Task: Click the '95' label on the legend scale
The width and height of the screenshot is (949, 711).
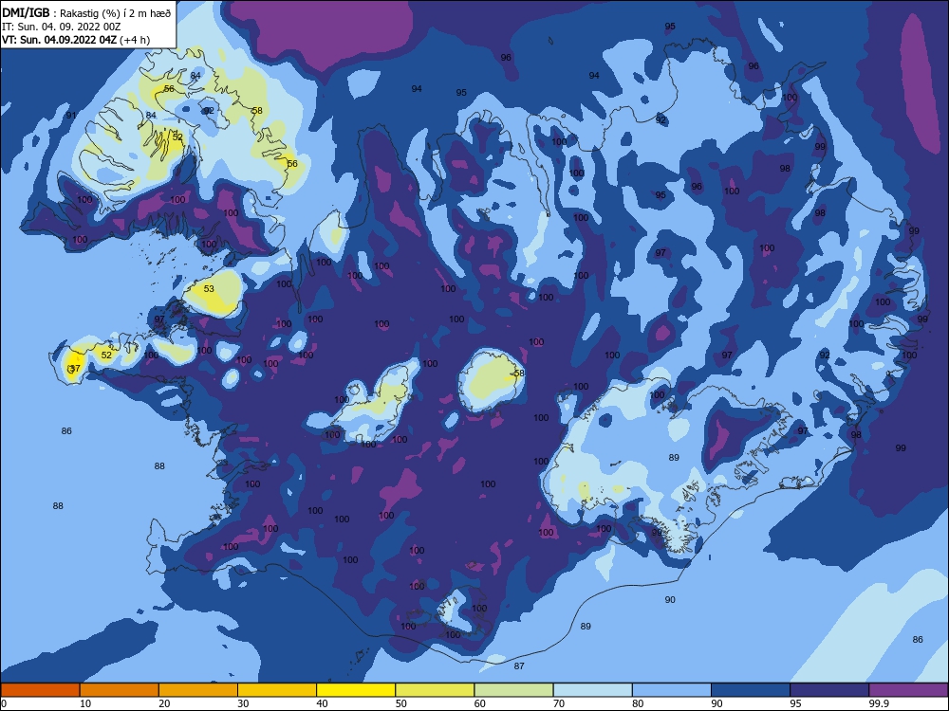Action: 795,703
